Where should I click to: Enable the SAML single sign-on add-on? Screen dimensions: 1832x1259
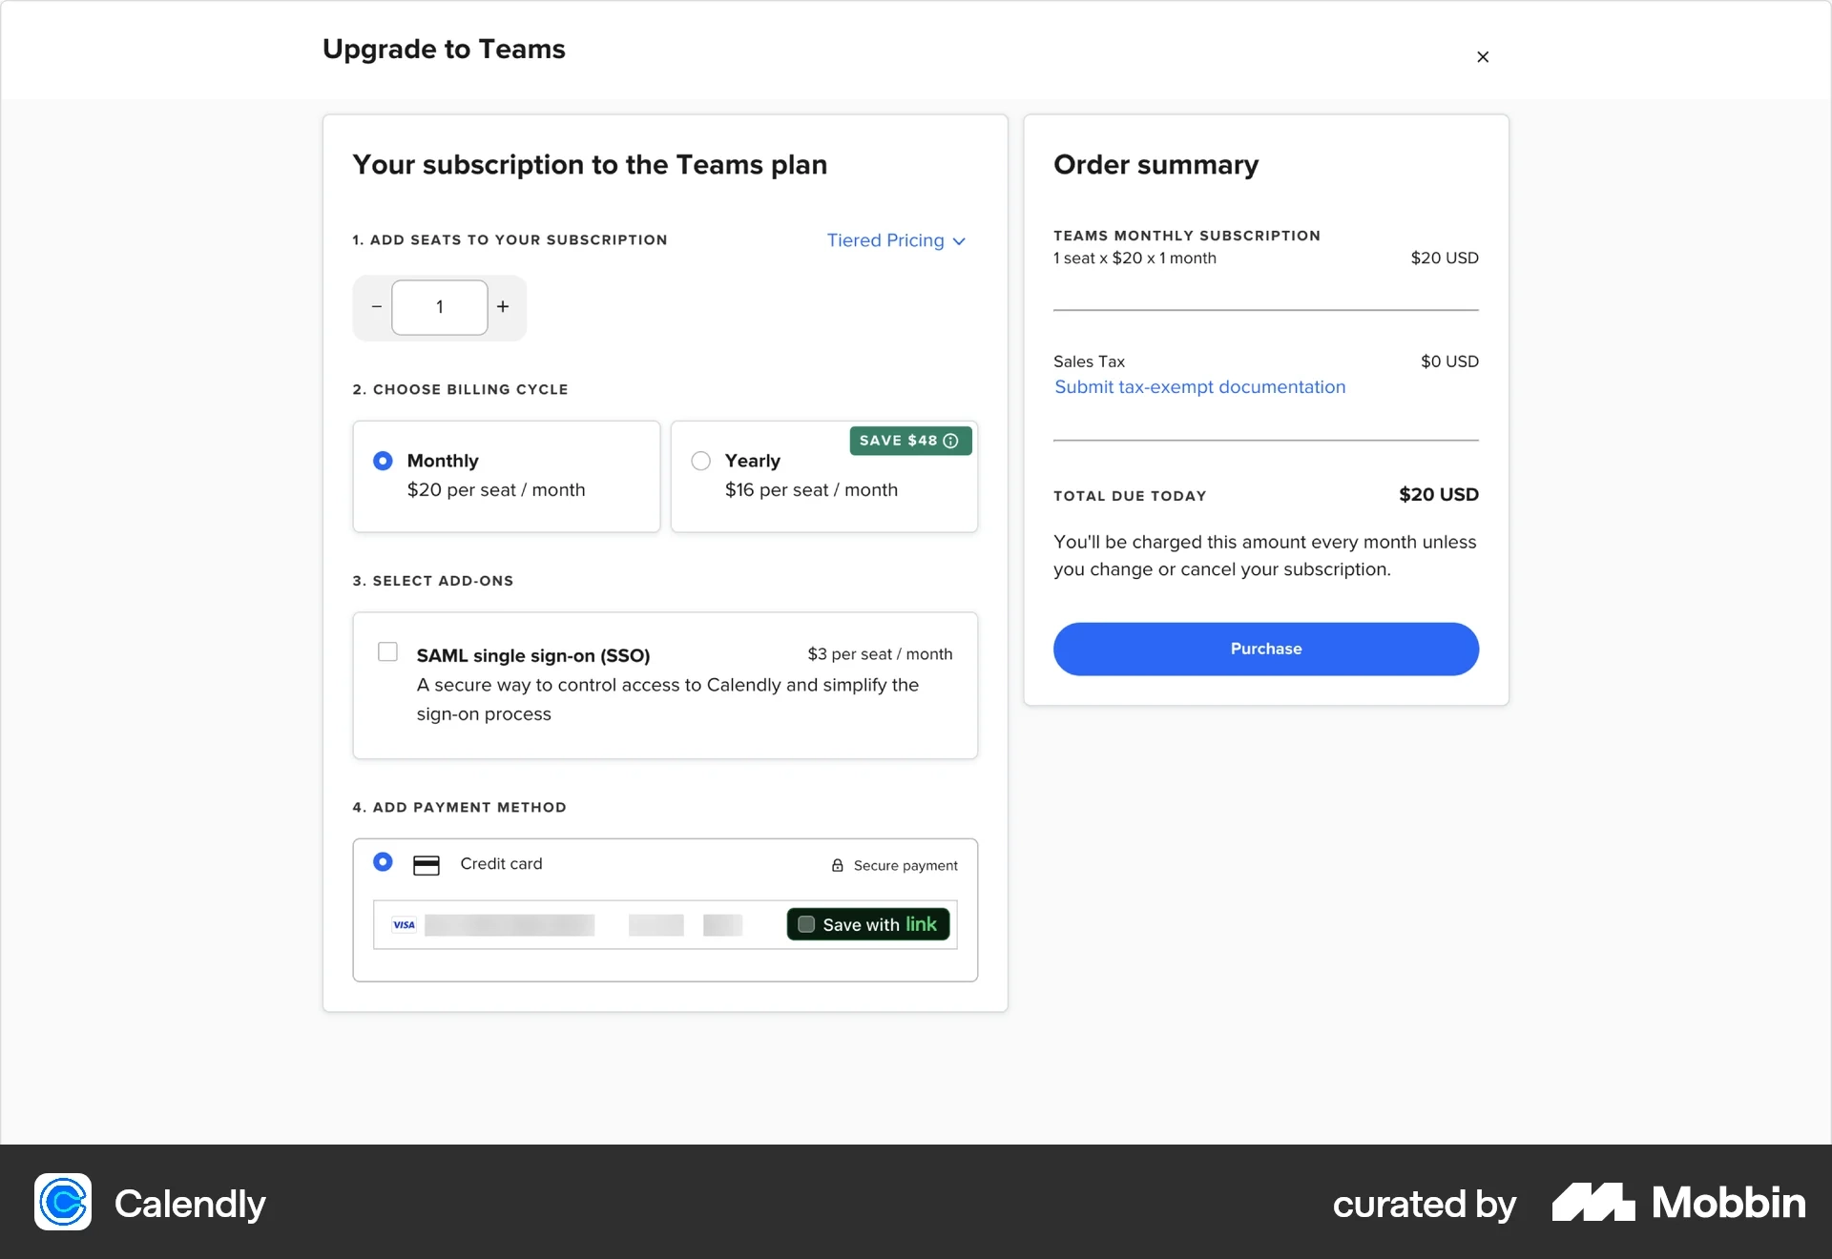point(387,652)
